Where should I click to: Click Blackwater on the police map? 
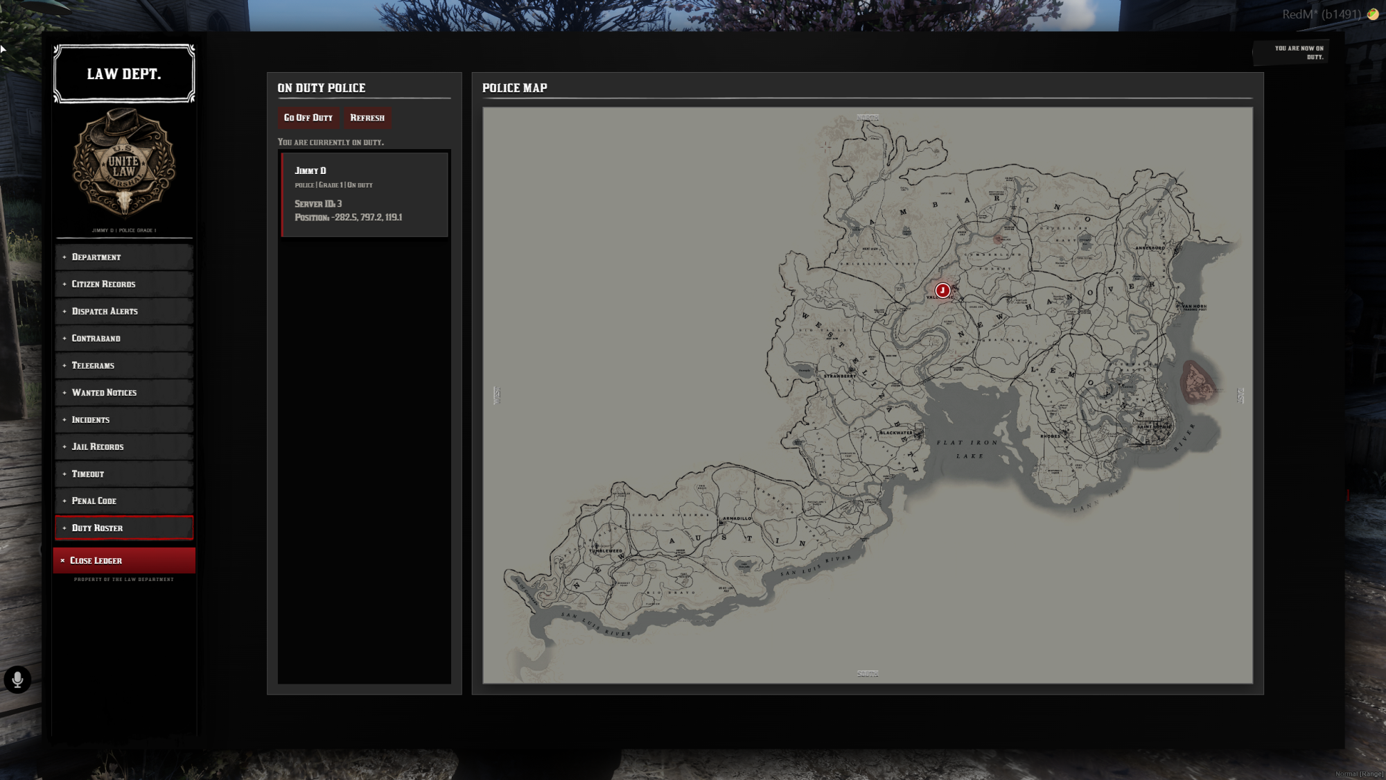tap(896, 433)
